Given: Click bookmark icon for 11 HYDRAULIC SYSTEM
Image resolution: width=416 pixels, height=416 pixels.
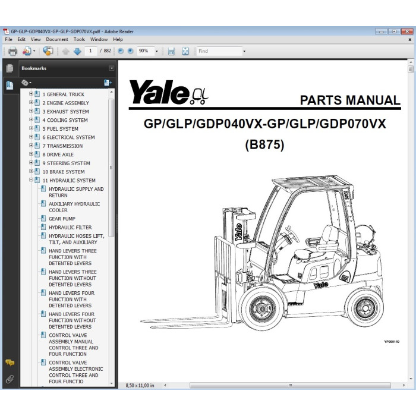Looking at the screenshot, I should click(37, 180).
